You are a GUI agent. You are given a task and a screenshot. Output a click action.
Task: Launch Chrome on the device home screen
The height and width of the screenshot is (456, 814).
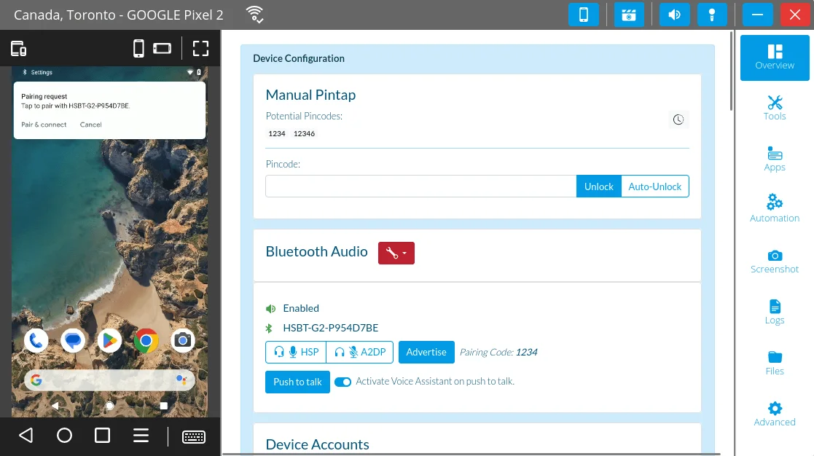click(146, 340)
